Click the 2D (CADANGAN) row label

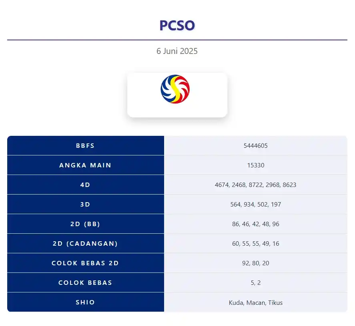pos(85,243)
